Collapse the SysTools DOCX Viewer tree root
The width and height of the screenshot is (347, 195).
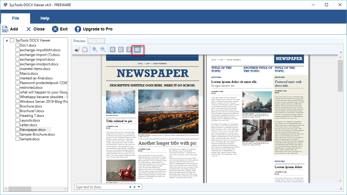(x=6, y=40)
